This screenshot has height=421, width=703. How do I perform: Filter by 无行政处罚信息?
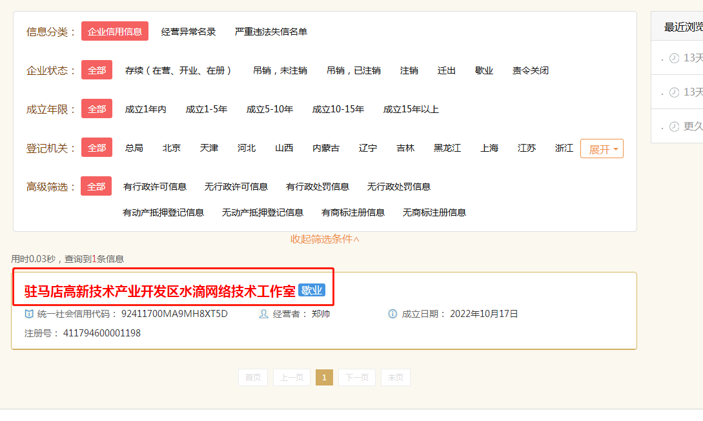(399, 187)
